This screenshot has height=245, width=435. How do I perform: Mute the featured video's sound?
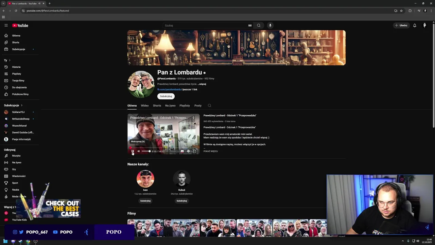click(138, 151)
